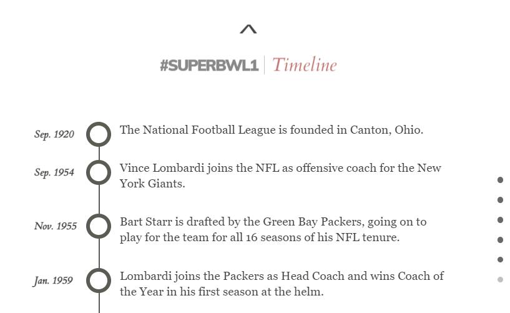The height and width of the screenshot is (313, 510).
Task: Click the Sep. 1920 date label
Action: tap(54, 134)
